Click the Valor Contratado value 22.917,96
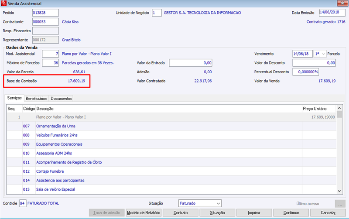This screenshot has height=219, width=349. pyautogui.click(x=203, y=81)
